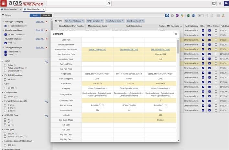Collapse the Status filter section

[3, 61]
